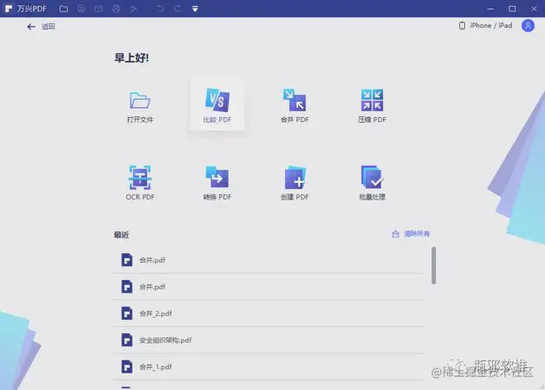This screenshot has height=390, width=545.
Task: Click the save icon in title bar
Action: (81, 9)
